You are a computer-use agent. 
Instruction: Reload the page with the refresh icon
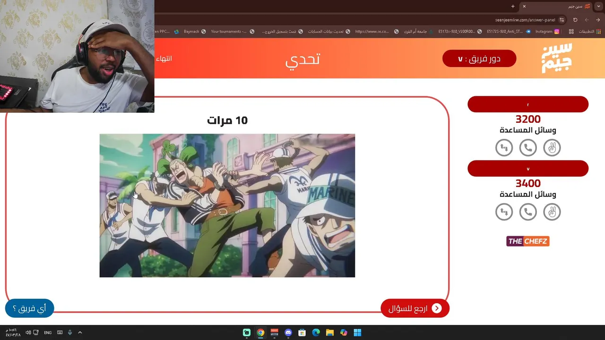[575, 20]
